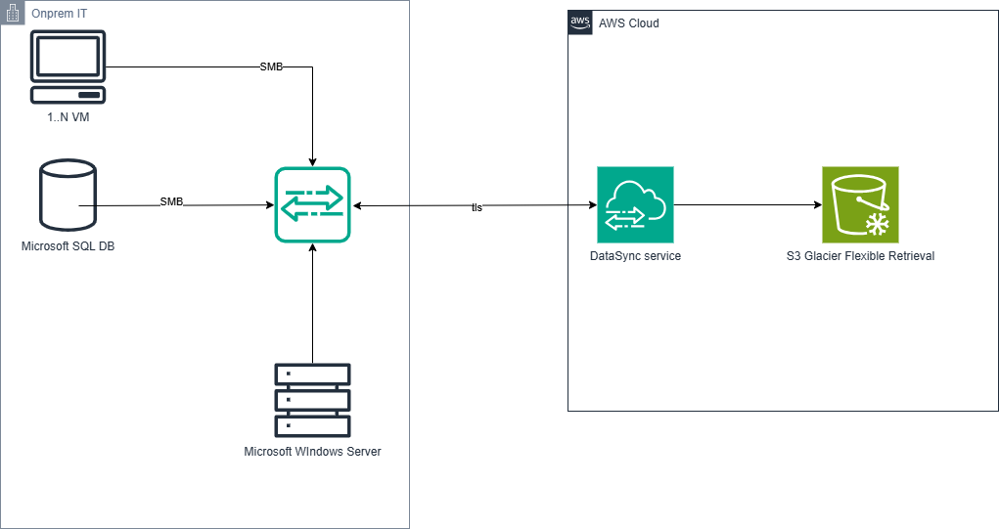Select the 1..N VM computer icon
The height and width of the screenshot is (529, 999).
68,66
